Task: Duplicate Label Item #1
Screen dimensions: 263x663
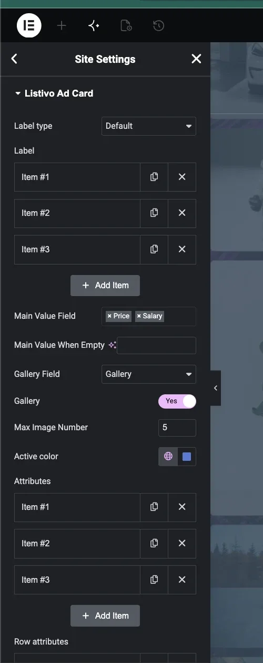Action: tap(154, 177)
